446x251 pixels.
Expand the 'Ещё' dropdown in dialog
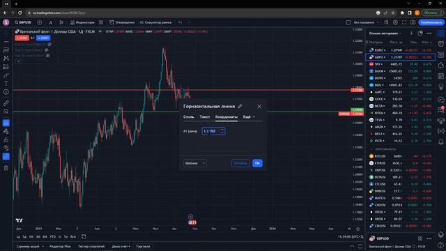coord(249,116)
